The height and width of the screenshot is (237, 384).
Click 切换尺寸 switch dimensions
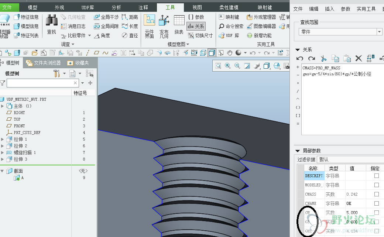click(x=200, y=35)
